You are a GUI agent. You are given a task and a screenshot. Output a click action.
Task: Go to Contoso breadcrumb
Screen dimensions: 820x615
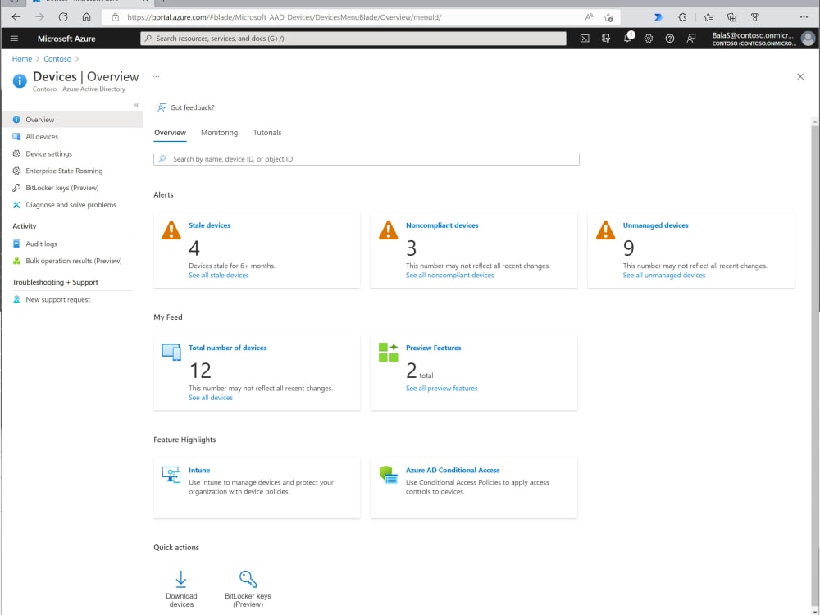pos(57,59)
